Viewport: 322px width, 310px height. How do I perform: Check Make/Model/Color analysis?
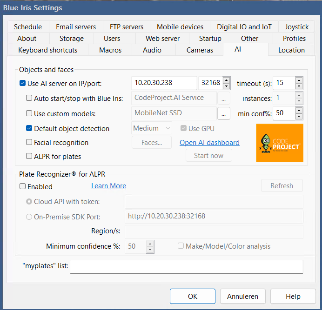click(x=181, y=245)
